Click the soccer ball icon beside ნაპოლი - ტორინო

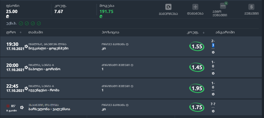[26, 67]
